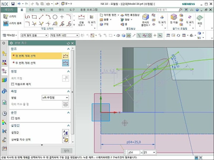Open the Part Navigator sidebar icon
Image resolution: width=214 pixels, height=160 pixels.
(4, 71)
